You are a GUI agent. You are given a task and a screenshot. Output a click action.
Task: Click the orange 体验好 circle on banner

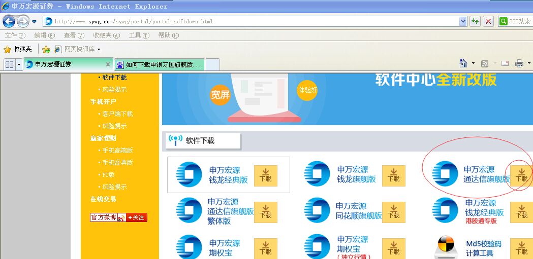307,90
